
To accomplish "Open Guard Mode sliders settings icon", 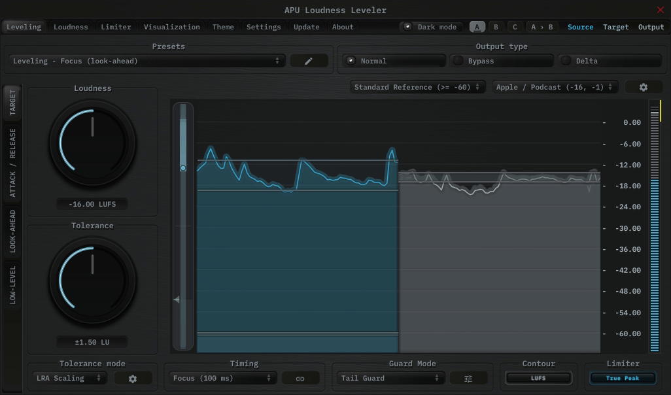I will point(468,379).
